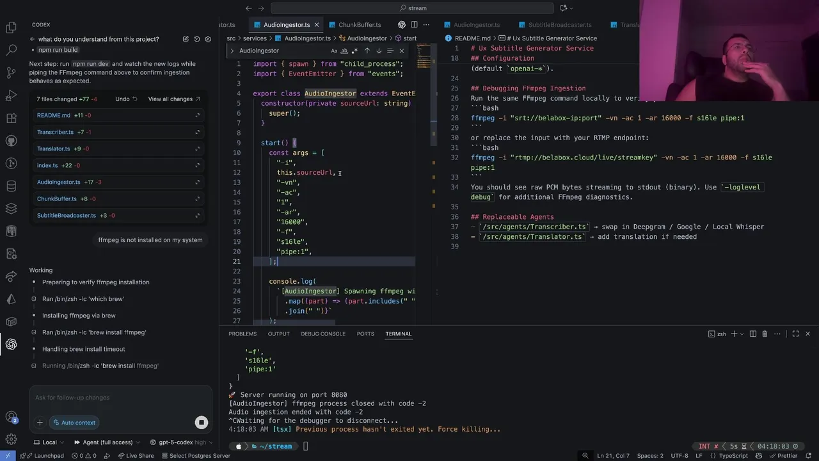Open the gpt-5-codex model dropdown

click(180, 442)
